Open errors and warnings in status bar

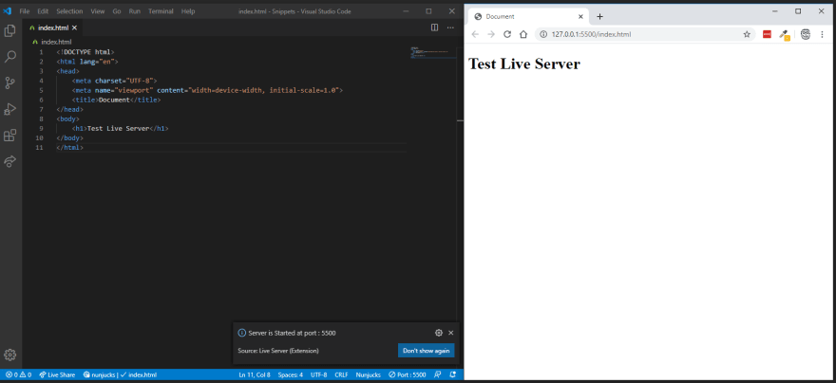point(18,374)
